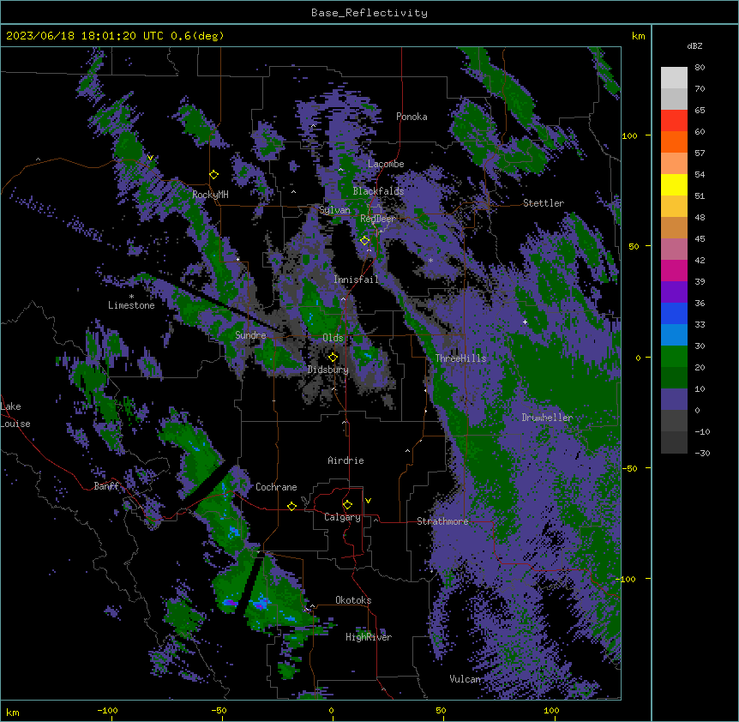The image size is (739, 722).
Task: Click the Strathmore town label
Action: tap(442, 521)
